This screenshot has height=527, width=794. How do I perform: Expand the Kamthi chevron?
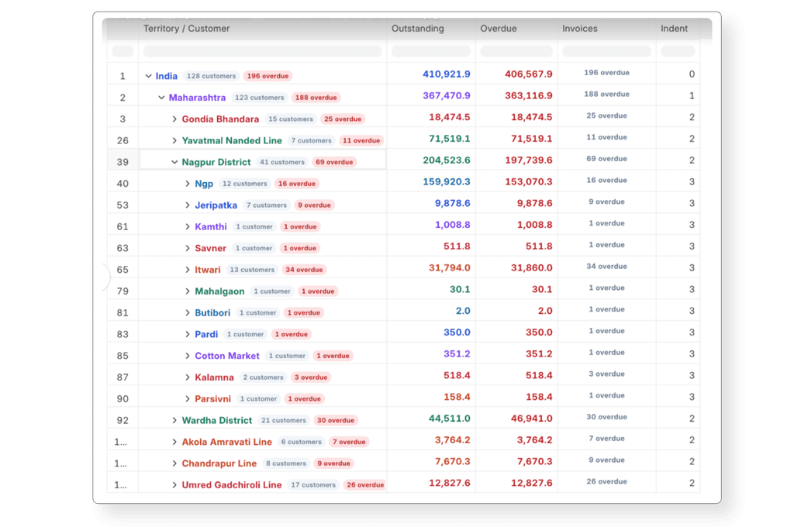coord(188,226)
